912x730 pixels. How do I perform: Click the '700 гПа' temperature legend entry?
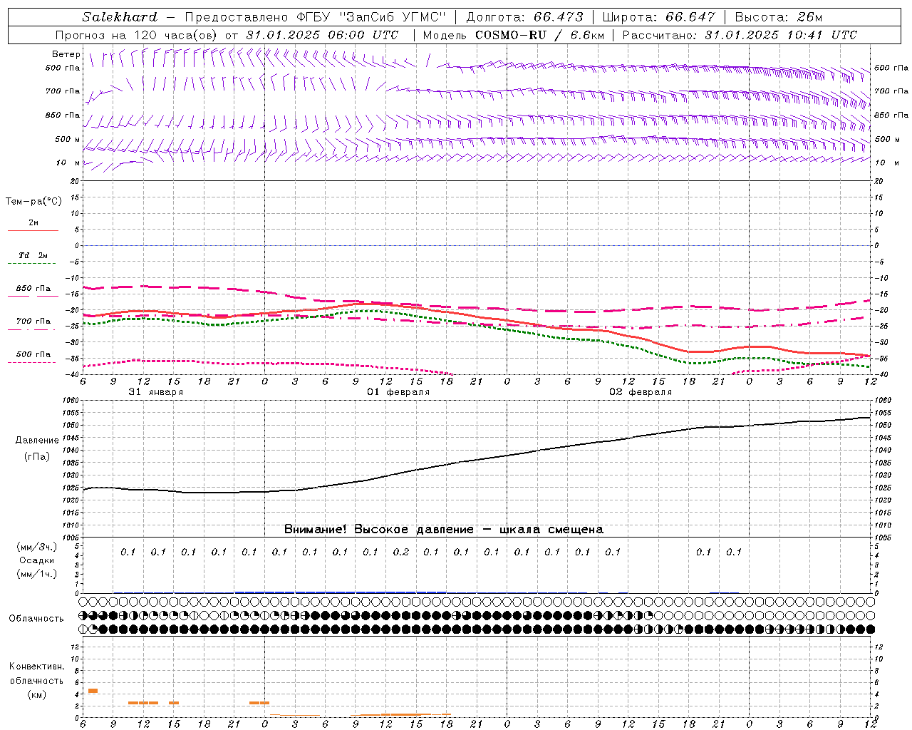click(x=33, y=322)
